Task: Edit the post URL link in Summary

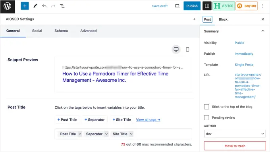Action: 248,86
